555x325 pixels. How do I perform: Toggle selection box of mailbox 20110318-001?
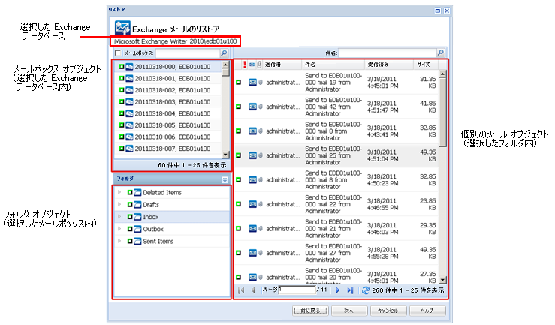pyautogui.click(x=122, y=78)
